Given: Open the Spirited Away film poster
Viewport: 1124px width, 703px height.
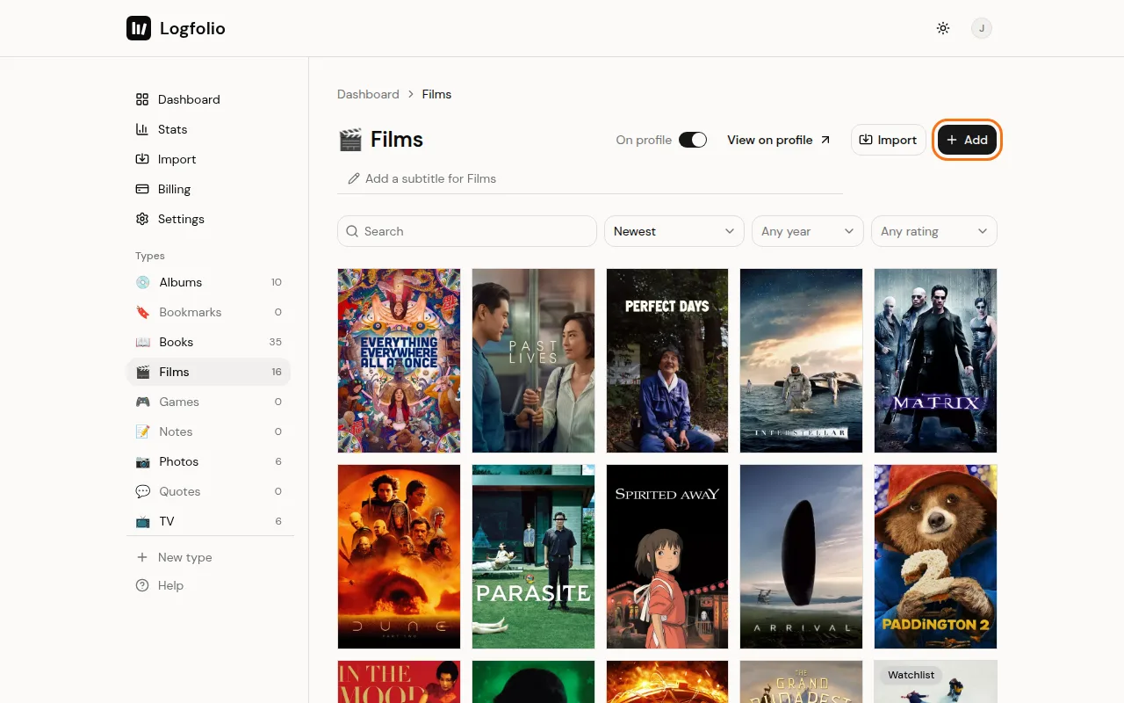Looking at the screenshot, I should [667, 556].
